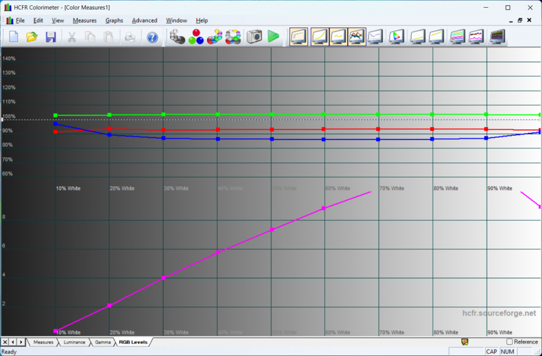Click the gray scale measure spheres icon
The image size is (542, 356).
(178, 37)
